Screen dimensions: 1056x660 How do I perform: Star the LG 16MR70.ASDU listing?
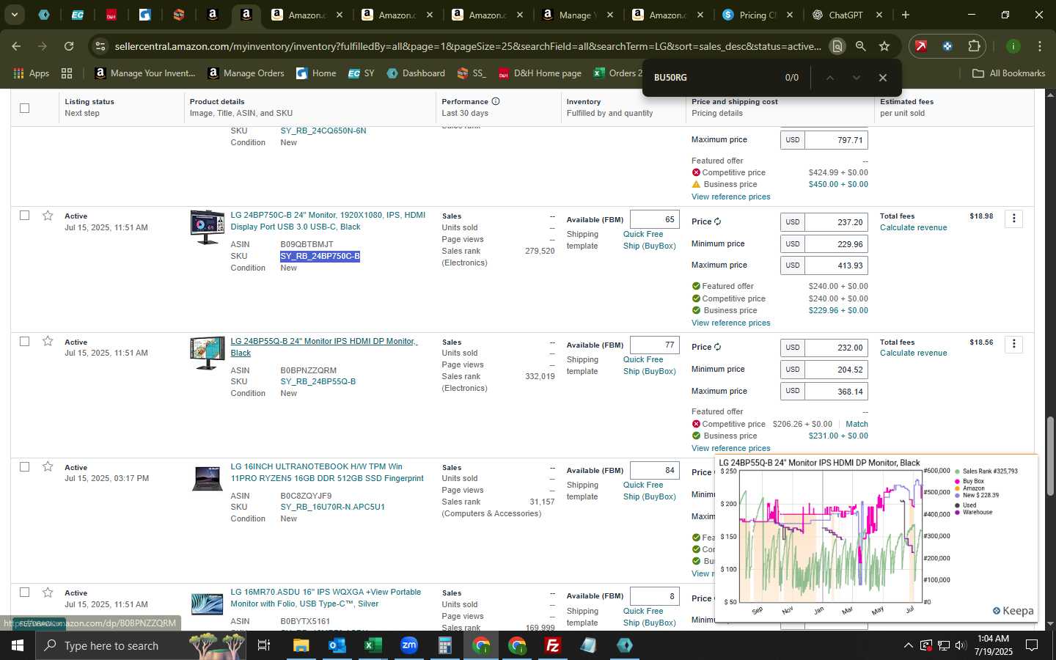(x=48, y=592)
